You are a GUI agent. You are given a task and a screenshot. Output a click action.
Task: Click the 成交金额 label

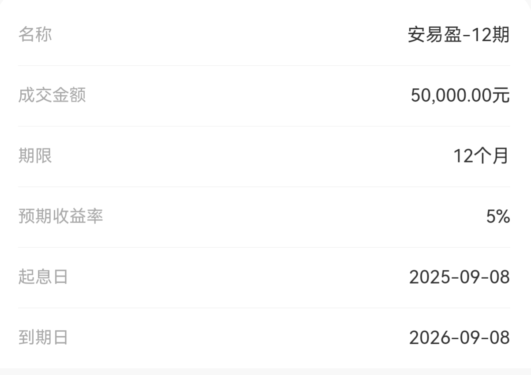(x=52, y=95)
